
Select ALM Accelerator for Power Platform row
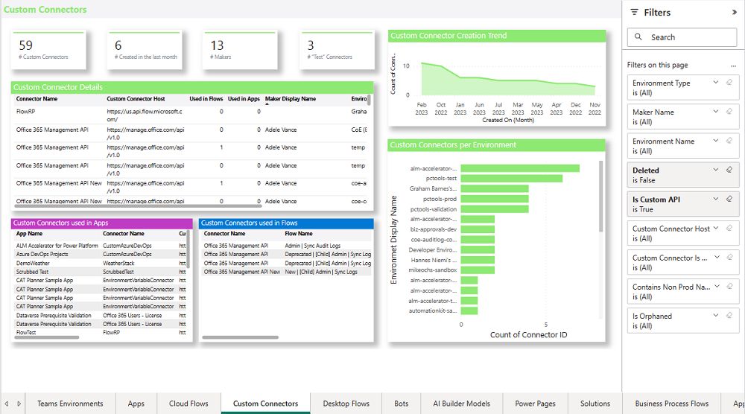point(101,246)
